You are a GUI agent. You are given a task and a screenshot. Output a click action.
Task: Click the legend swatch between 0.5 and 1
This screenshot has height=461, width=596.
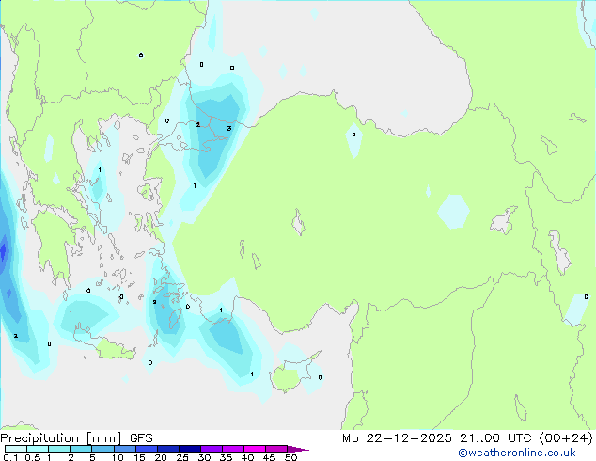pyautogui.click(x=38, y=449)
